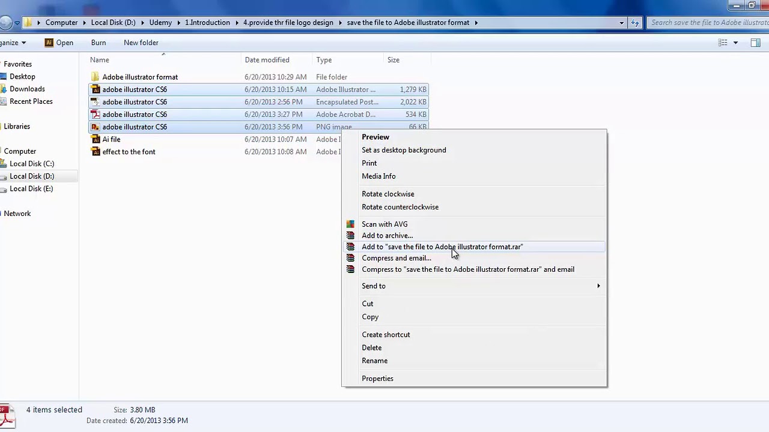The width and height of the screenshot is (769, 432).
Task: Click the WinRAR icon beside 'Add to archive...'
Action: point(350,235)
